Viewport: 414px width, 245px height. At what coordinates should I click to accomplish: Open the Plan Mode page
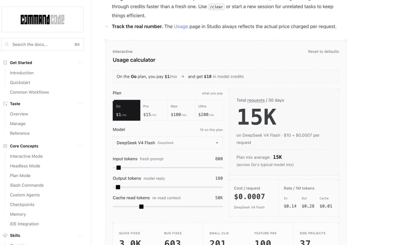[x=20, y=176]
